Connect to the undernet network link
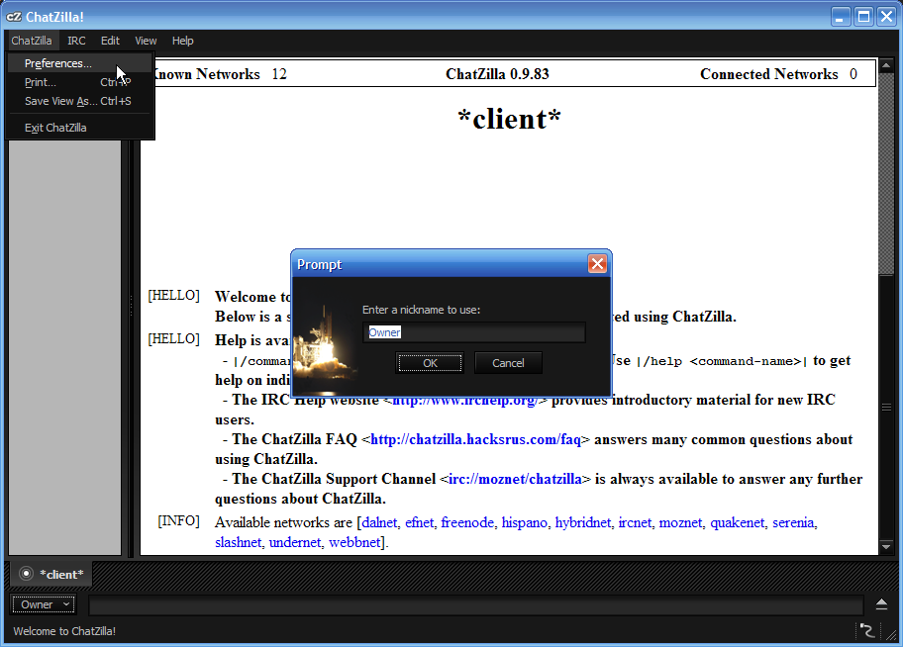Viewport: 903px width, 647px height. [295, 542]
